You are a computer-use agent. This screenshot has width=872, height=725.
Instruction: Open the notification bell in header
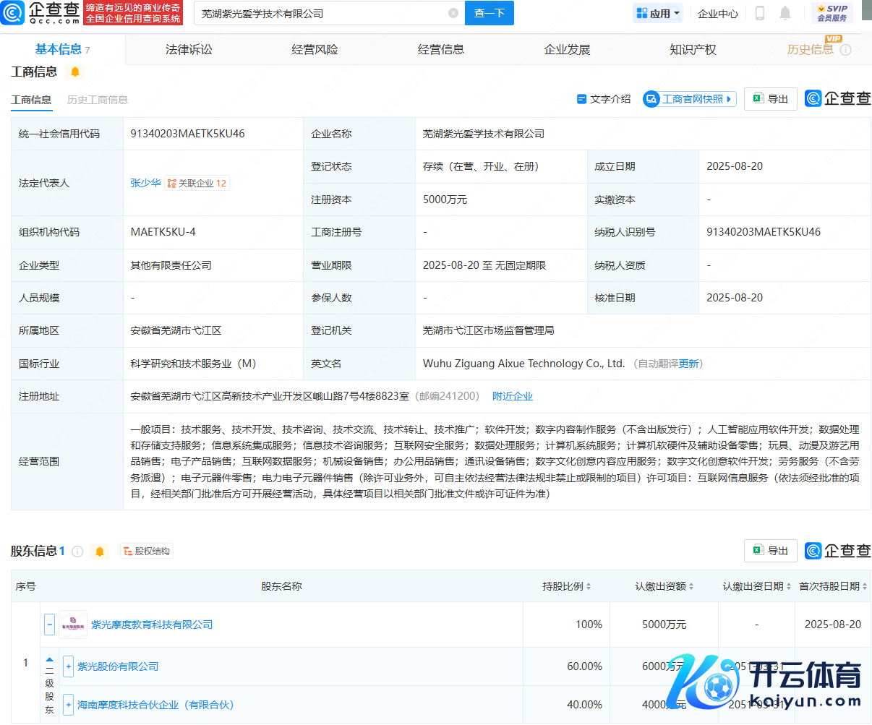tap(785, 13)
